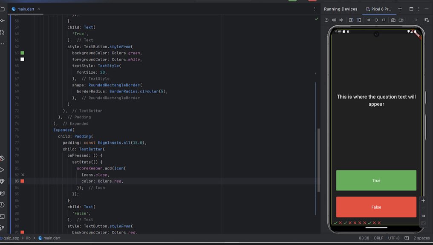
Task: Set emulator zoom to 1:1
Action: [x=423, y=216]
